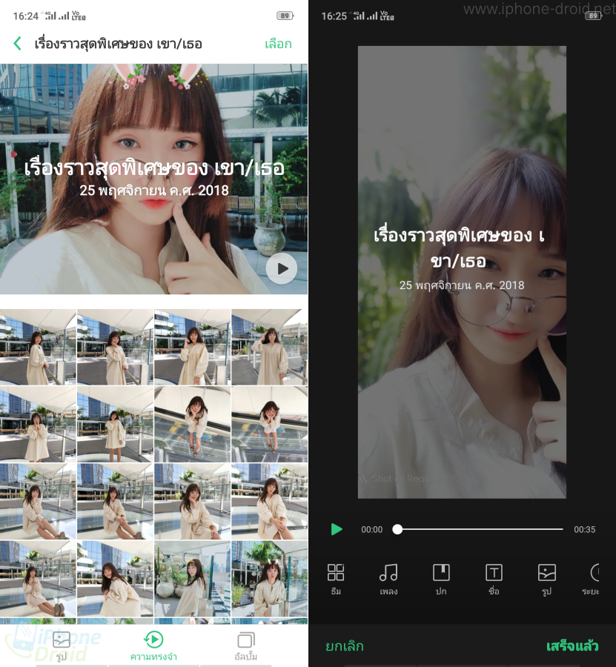Open the thumbnail with flower pots
The width and height of the screenshot is (616, 667).
click(x=192, y=579)
